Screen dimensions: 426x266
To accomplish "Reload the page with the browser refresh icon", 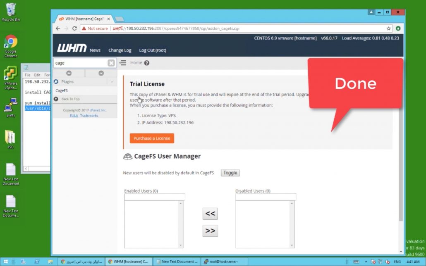I will [x=74, y=28].
